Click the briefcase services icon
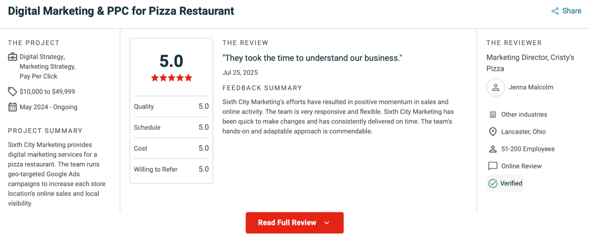591x240 pixels. (x=13, y=57)
